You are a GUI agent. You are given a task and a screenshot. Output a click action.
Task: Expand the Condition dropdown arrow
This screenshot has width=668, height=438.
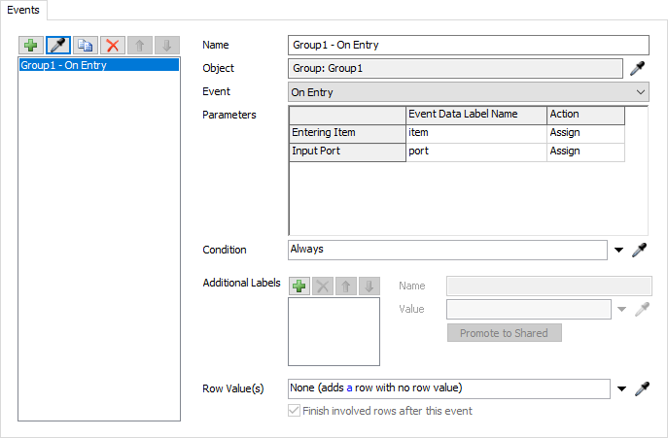pyautogui.click(x=619, y=251)
